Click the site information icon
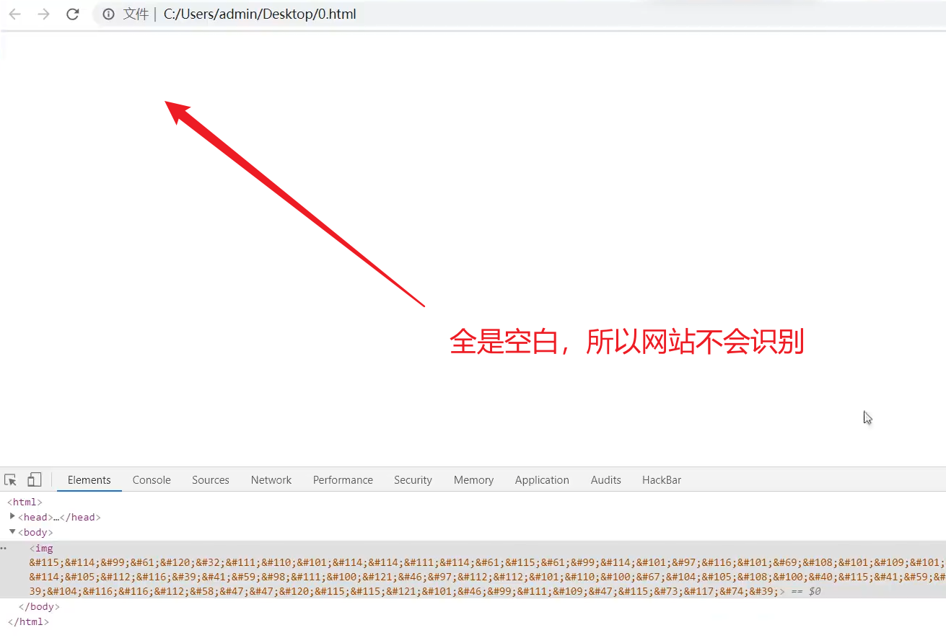 (x=108, y=14)
